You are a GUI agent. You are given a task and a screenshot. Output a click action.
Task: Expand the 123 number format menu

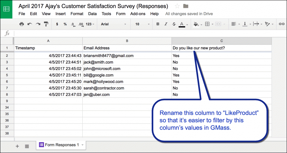click(90, 24)
